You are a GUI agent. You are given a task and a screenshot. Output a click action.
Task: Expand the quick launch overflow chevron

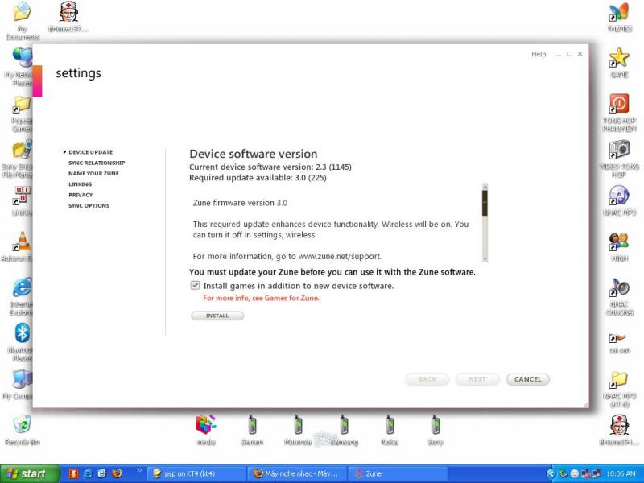(x=139, y=471)
